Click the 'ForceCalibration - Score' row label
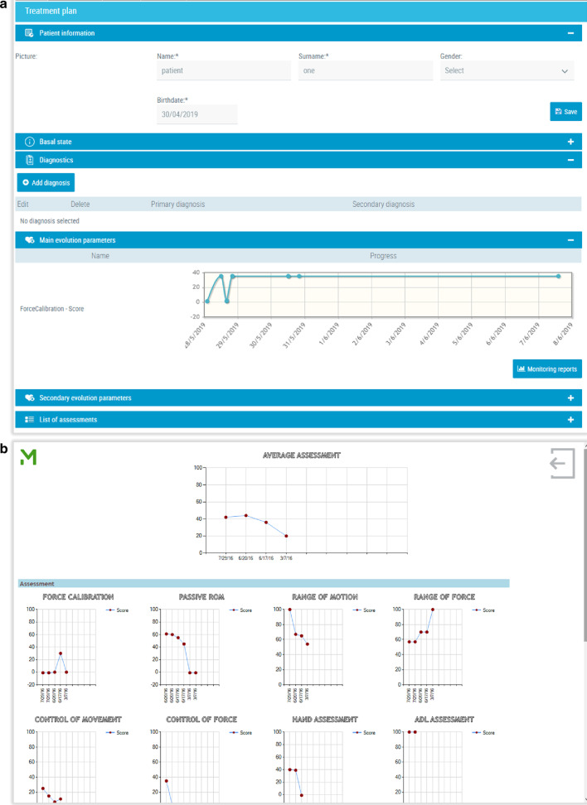The width and height of the screenshot is (587, 805). click(51, 309)
